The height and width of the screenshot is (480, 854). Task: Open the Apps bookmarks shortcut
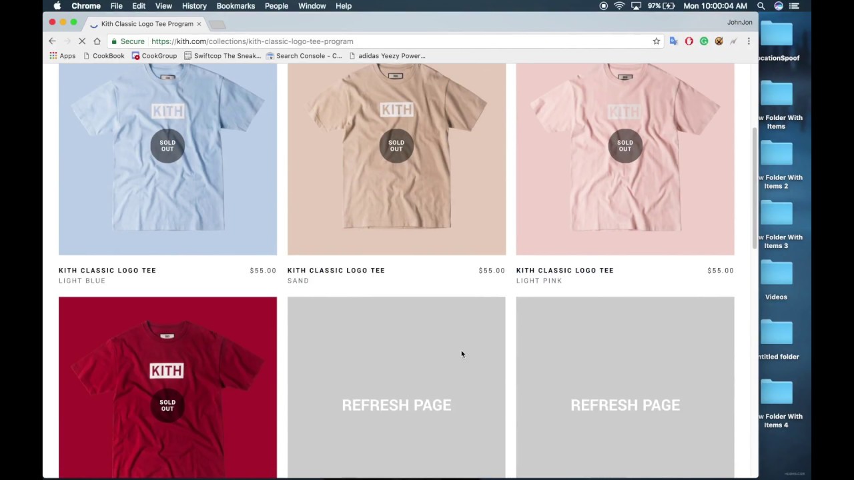point(62,56)
